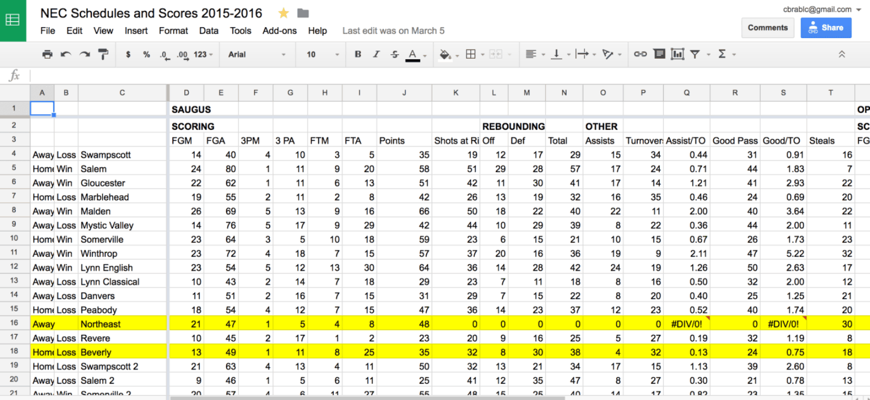Click the horizontal scrollbar at bottom
The height and width of the screenshot is (400, 870).
(x=368, y=398)
